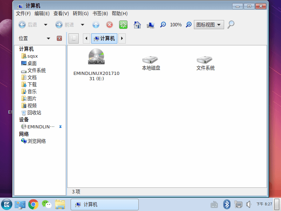The height and width of the screenshot is (211, 281).
Task: Select the 计算机 path bar button
Action: click(104, 38)
